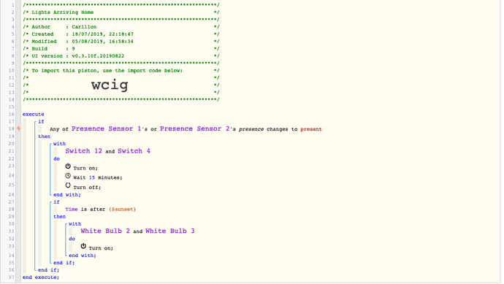Select the 'White Bulb 2' device

(x=105, y=231)
